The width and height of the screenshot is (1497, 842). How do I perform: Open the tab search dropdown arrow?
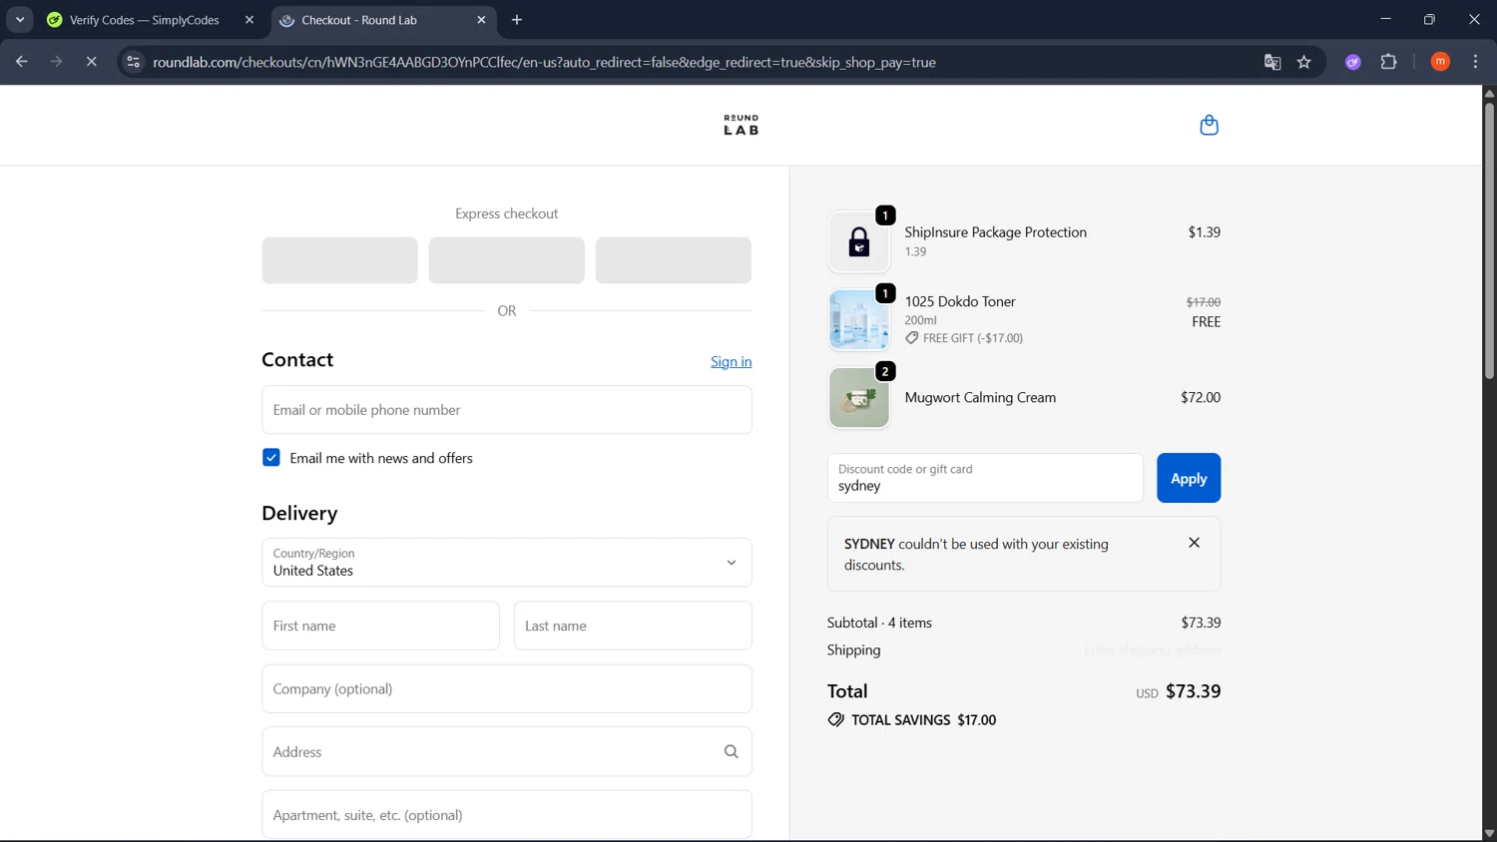pos(20,20)
